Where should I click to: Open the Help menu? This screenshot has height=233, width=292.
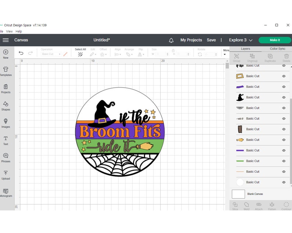point(19,32)
